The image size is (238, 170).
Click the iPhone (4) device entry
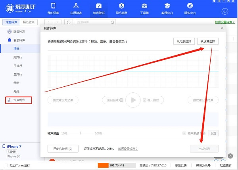13,156
